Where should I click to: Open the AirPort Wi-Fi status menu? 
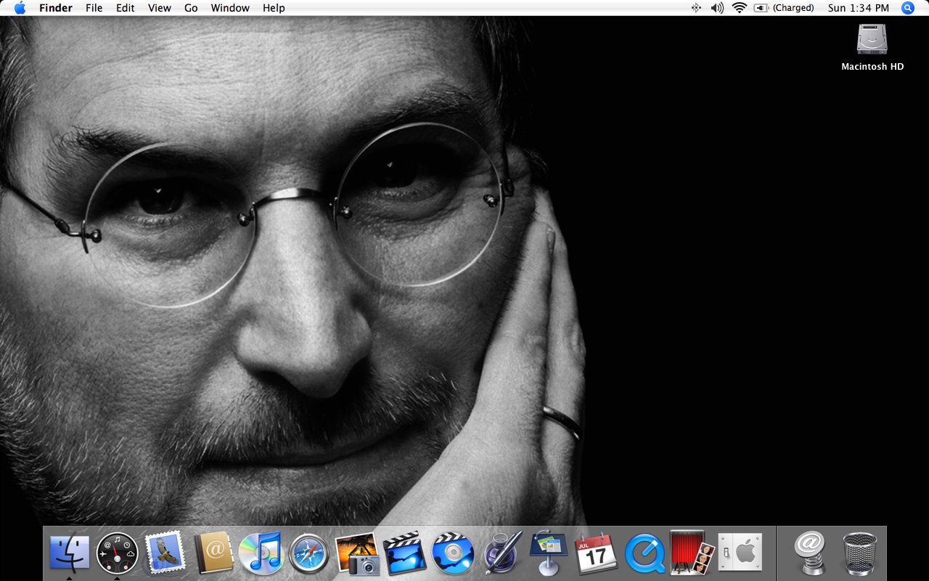click(740, 8)
